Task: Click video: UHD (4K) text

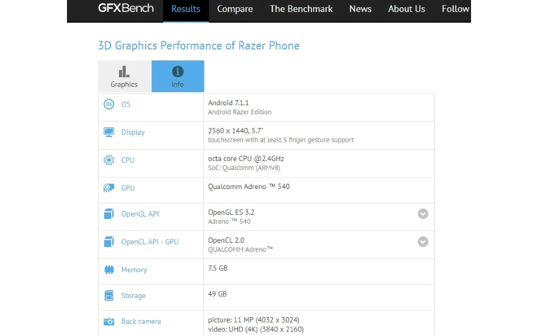Action: 256,330
